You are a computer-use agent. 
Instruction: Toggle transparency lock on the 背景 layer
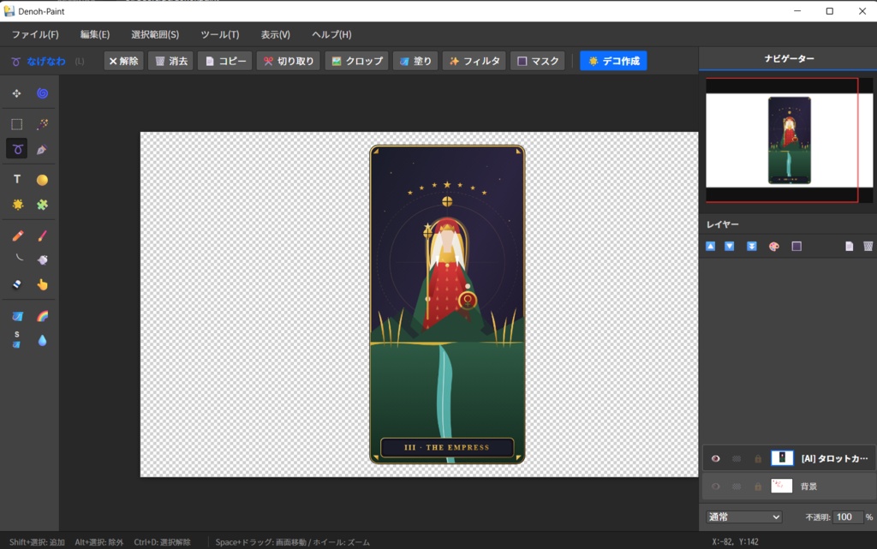point(737,486)
